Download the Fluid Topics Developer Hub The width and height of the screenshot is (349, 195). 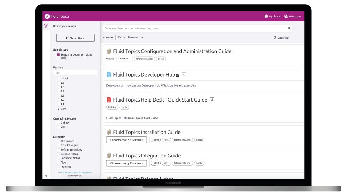tap(184, 75)
